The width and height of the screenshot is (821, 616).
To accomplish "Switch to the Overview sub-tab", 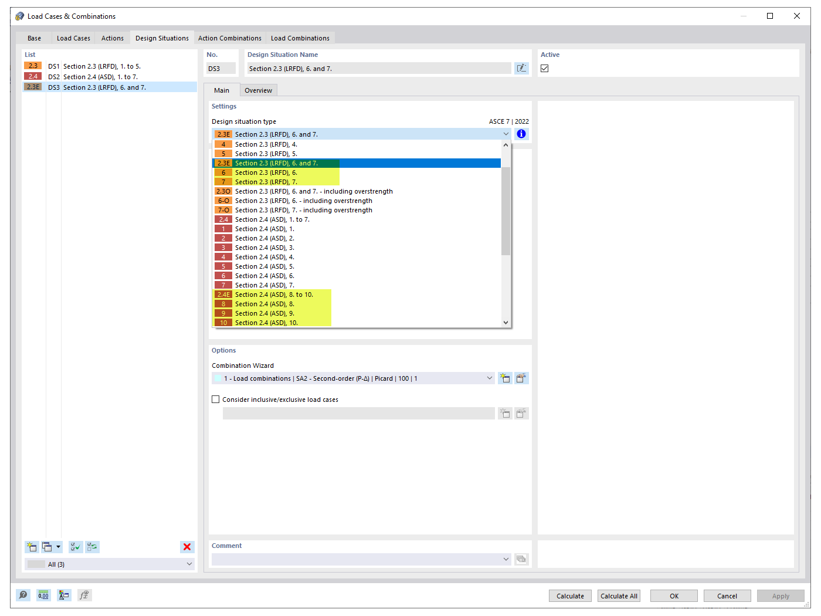I will click(259, 90).
